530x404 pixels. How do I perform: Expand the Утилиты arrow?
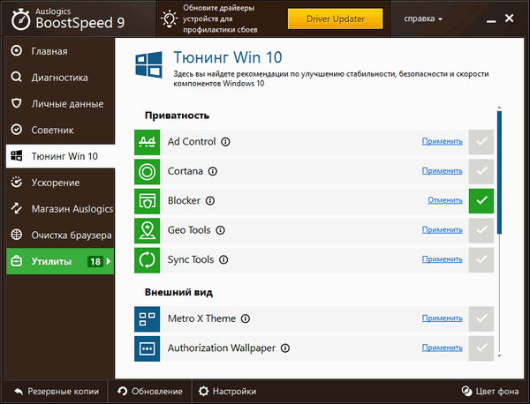[x=109, y=261]
